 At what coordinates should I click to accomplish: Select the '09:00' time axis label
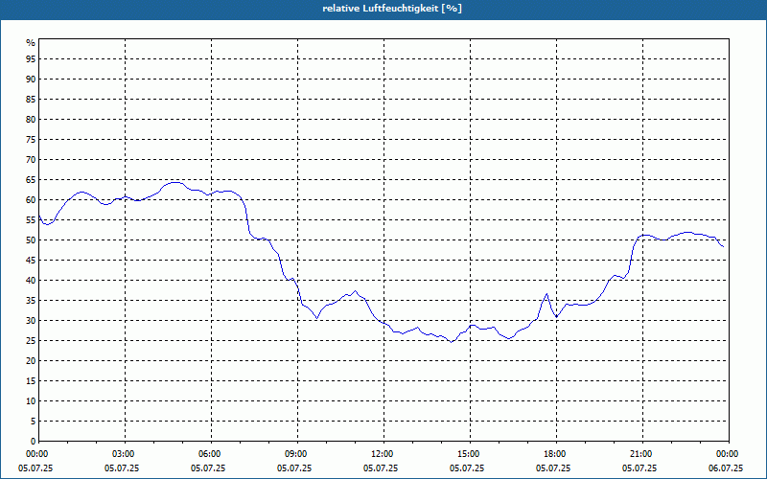pyautogui.click(x=297, y=454)
